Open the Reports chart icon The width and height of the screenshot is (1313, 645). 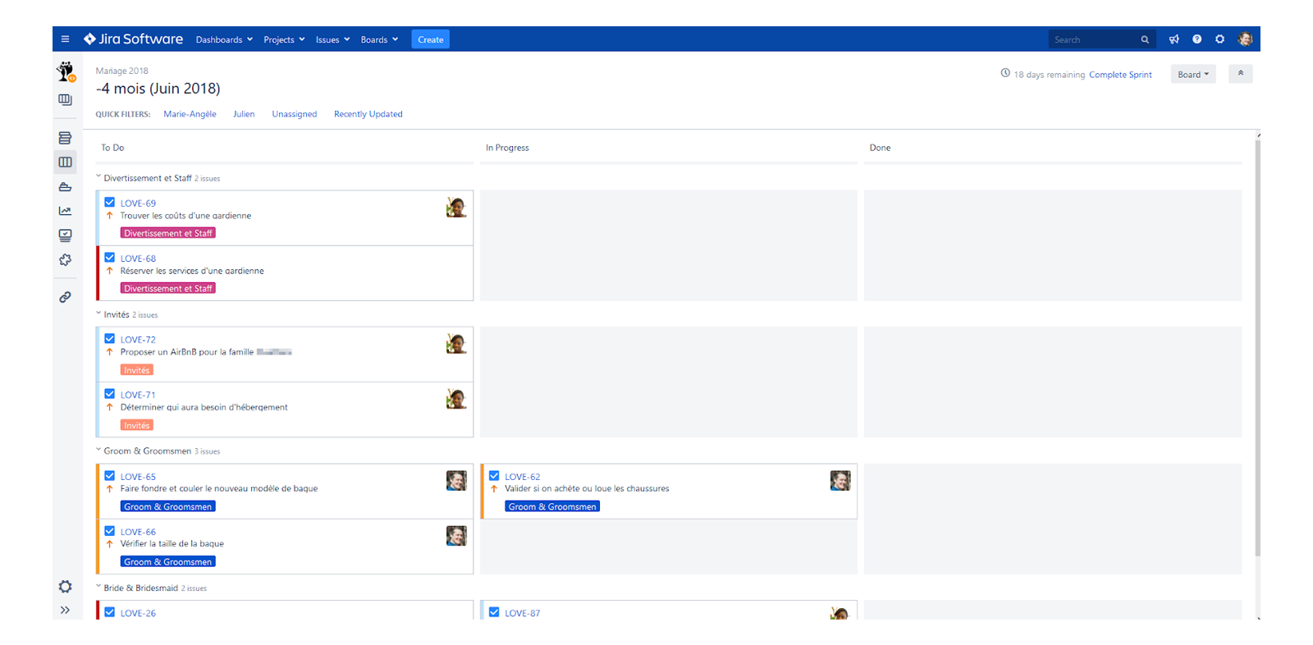[x=66, y=211]
